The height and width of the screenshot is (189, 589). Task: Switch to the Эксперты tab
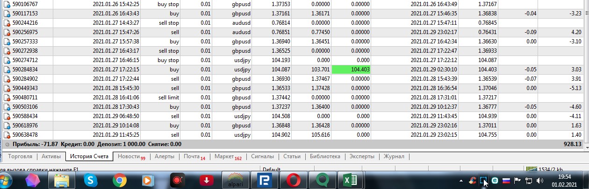(362, 156)
